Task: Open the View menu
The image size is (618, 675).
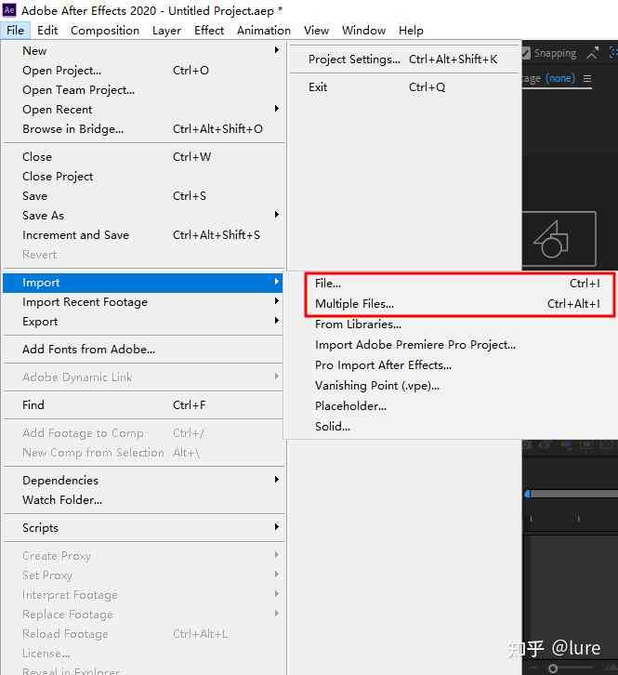Action: [x=316, y=31]
